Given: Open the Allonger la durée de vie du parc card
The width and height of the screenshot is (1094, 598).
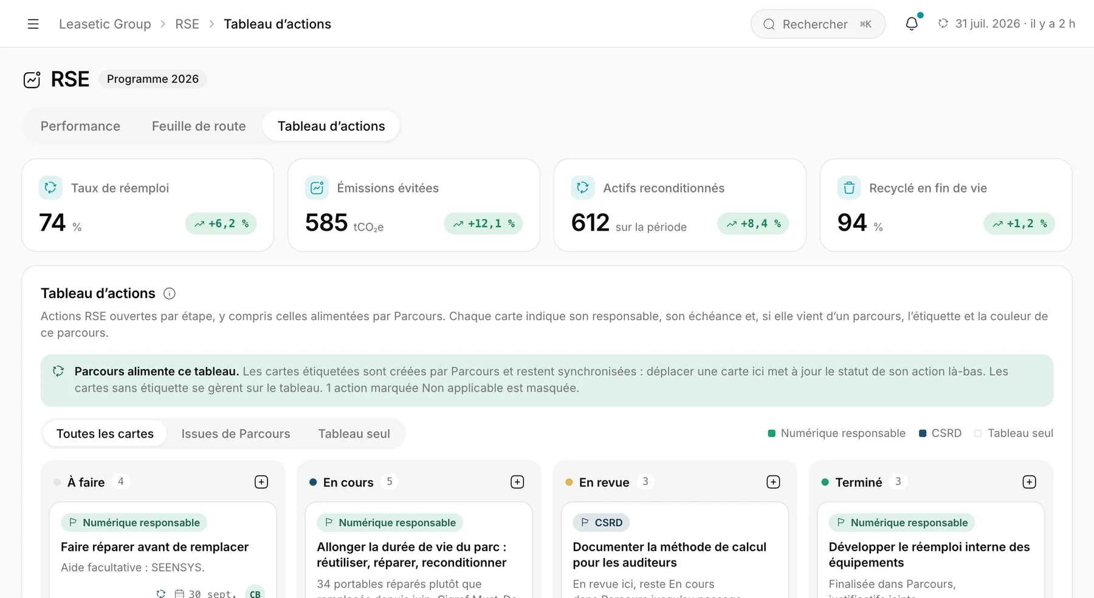Looking at the screenshot, I should point(419,550).
